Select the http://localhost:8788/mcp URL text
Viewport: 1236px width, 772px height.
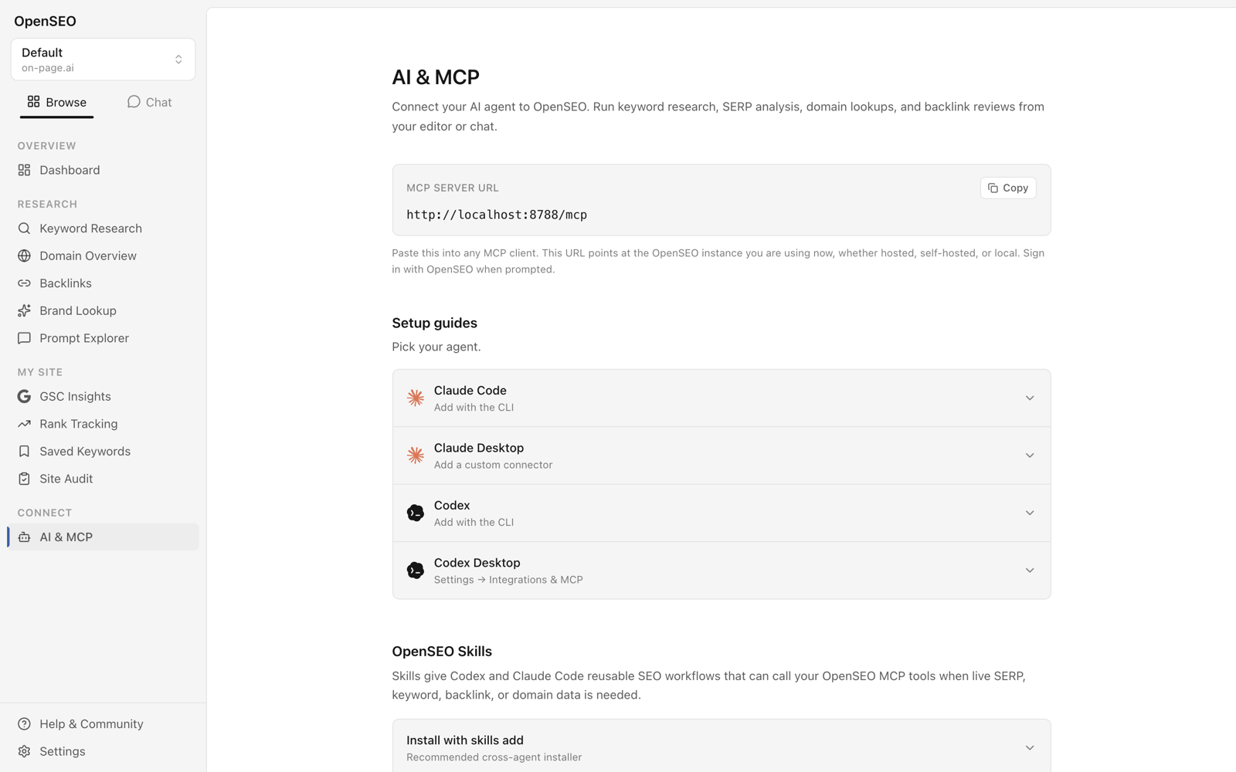point(497,215)
